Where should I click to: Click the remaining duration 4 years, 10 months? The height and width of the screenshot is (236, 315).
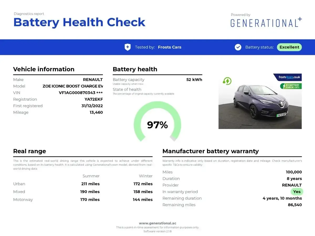pos(282,198)
